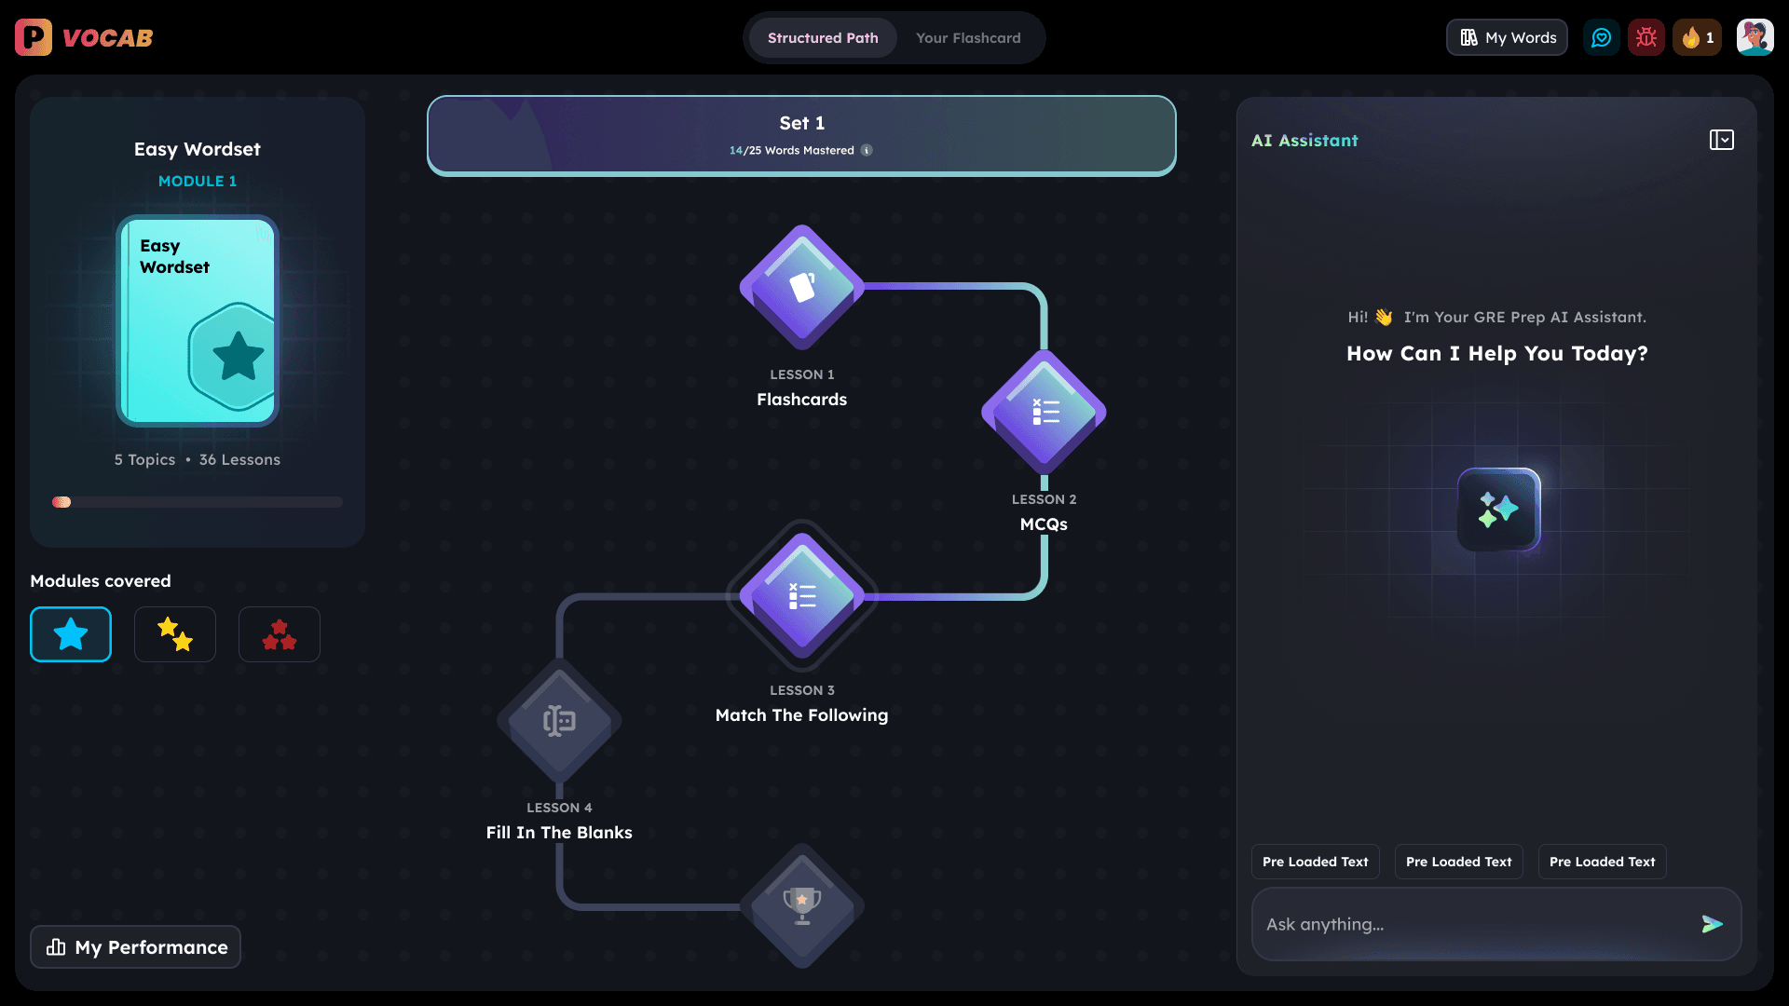Switch to Structured Path tab
The width and height of the screenshot is (1789, 1006).
(x=823, y=38)
